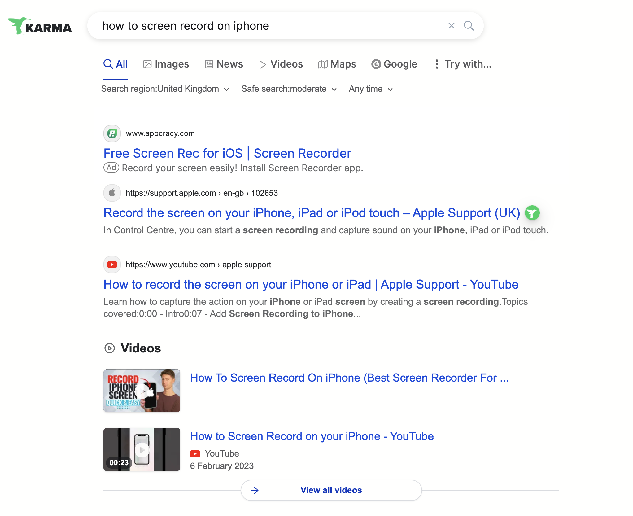Switch to the Maps tab
The image size is (633, 516).
pyautogui.click(x=337, y=64)
